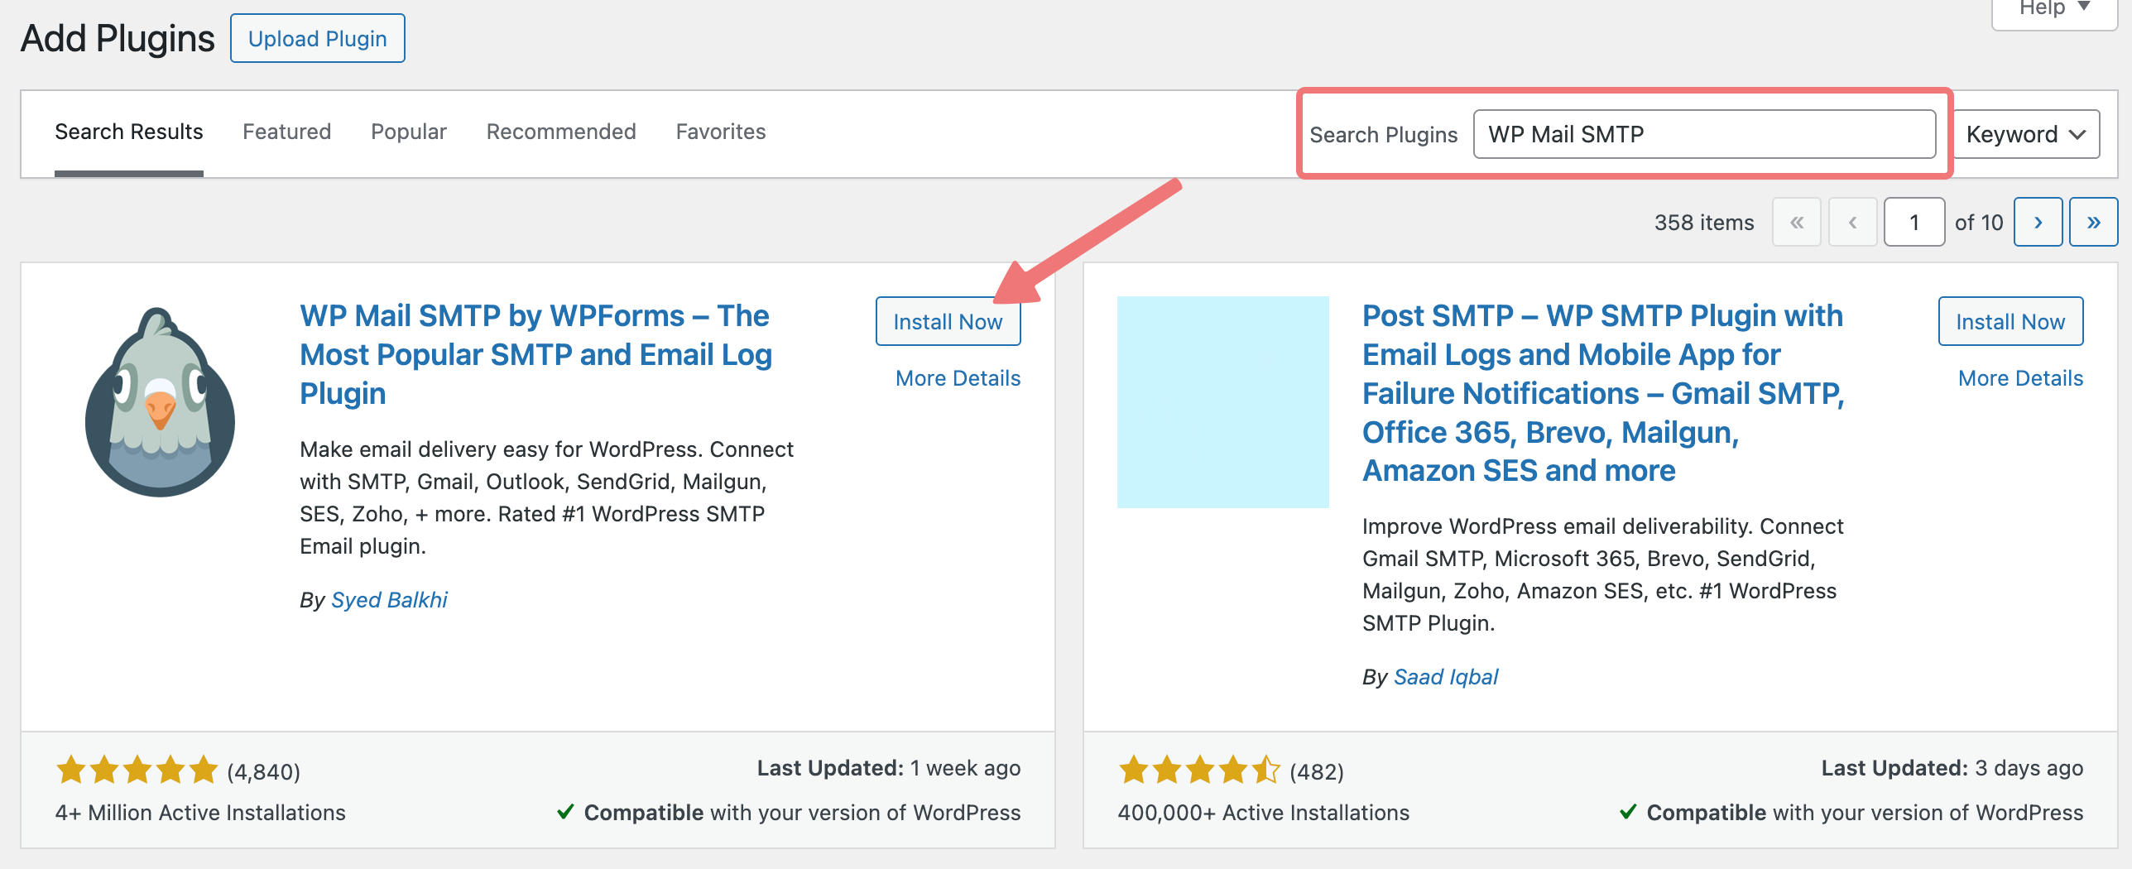Click the 'Search Plugins' label

(x=1383, y=134)
